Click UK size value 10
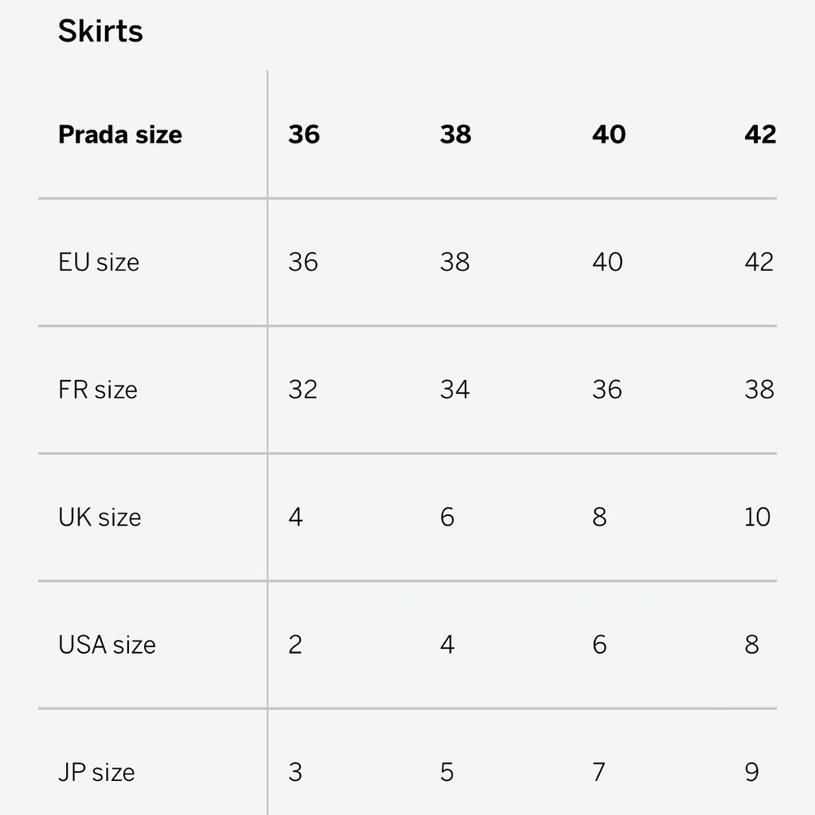 pos(757,518)
